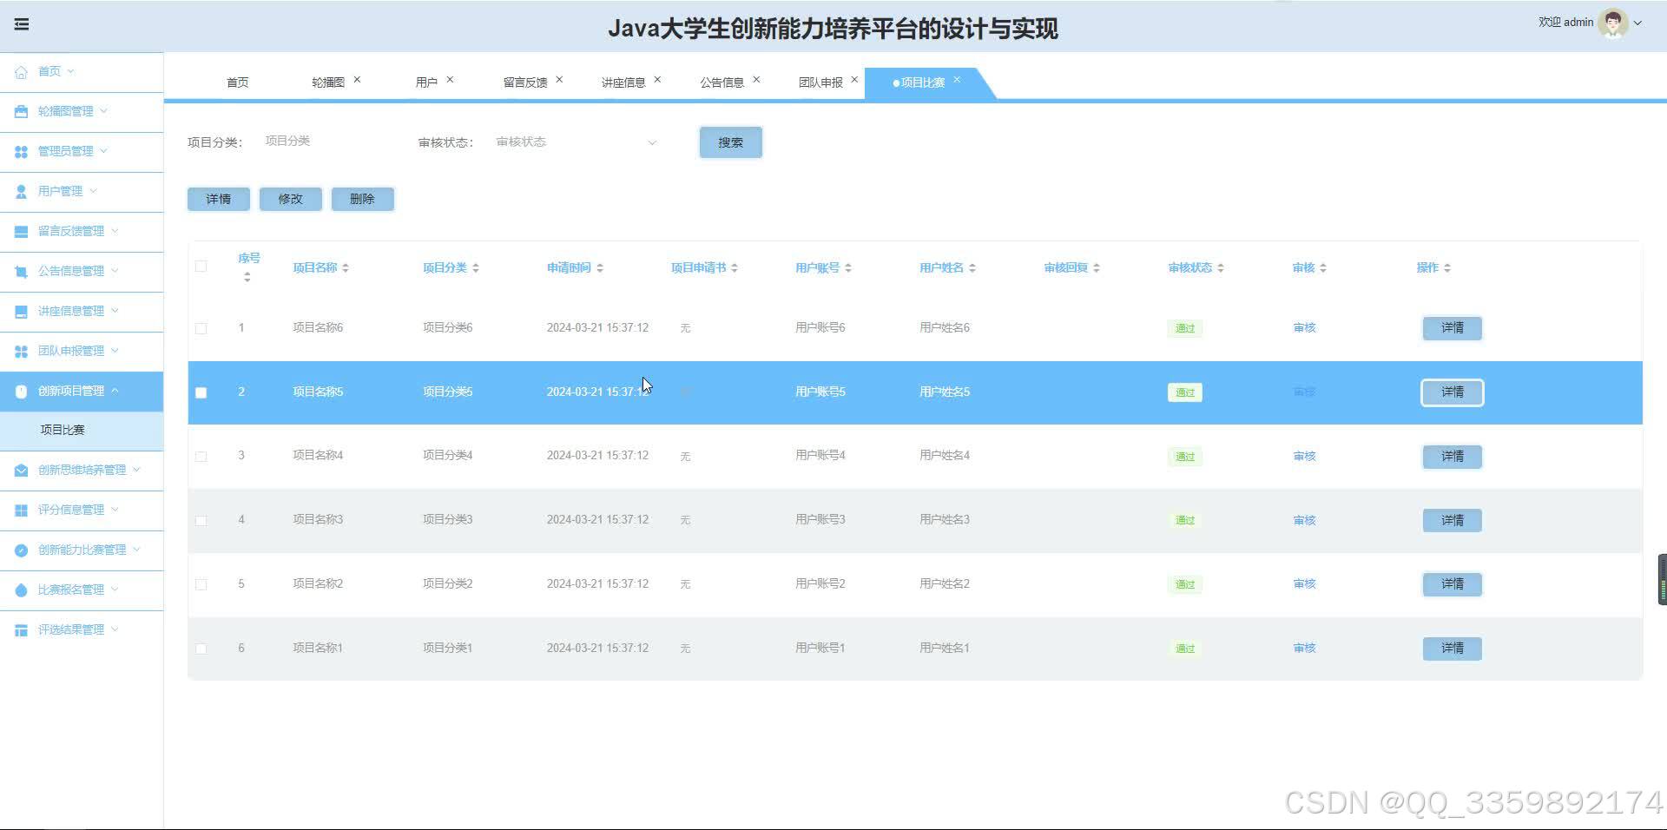
Task: Toggle the hamburger menu icon
Action: click(22, 24)
